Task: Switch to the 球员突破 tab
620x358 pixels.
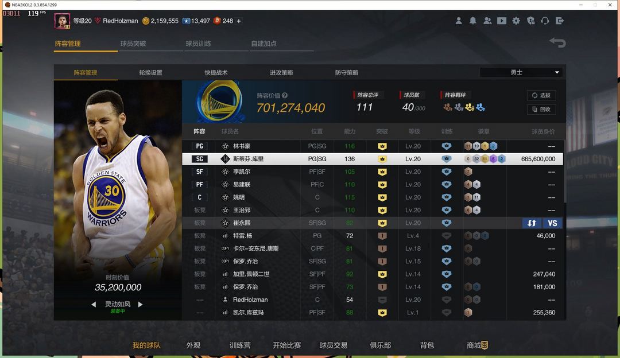Action: [133, 44]
